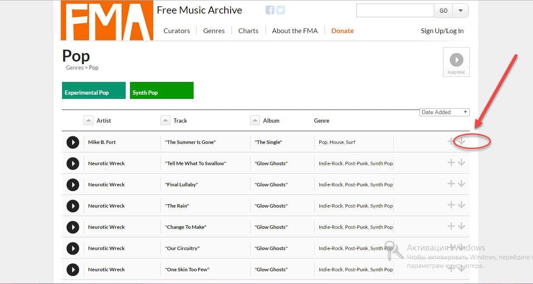Play "The Rain" track
The height and width of the screenshot is (284, 533).
(x=73, y=206)
